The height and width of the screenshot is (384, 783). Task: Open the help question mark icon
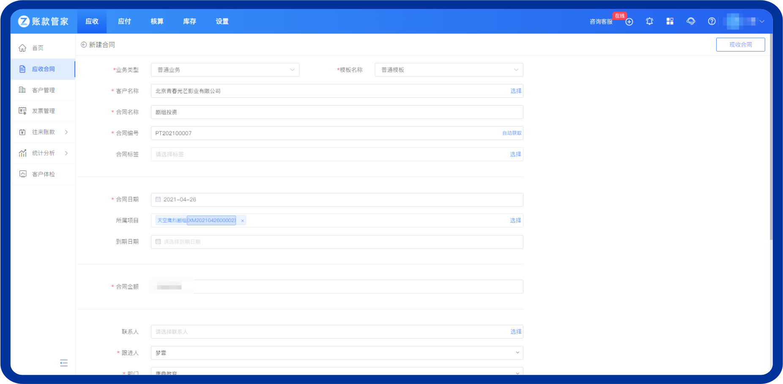[x=712, y=21]
